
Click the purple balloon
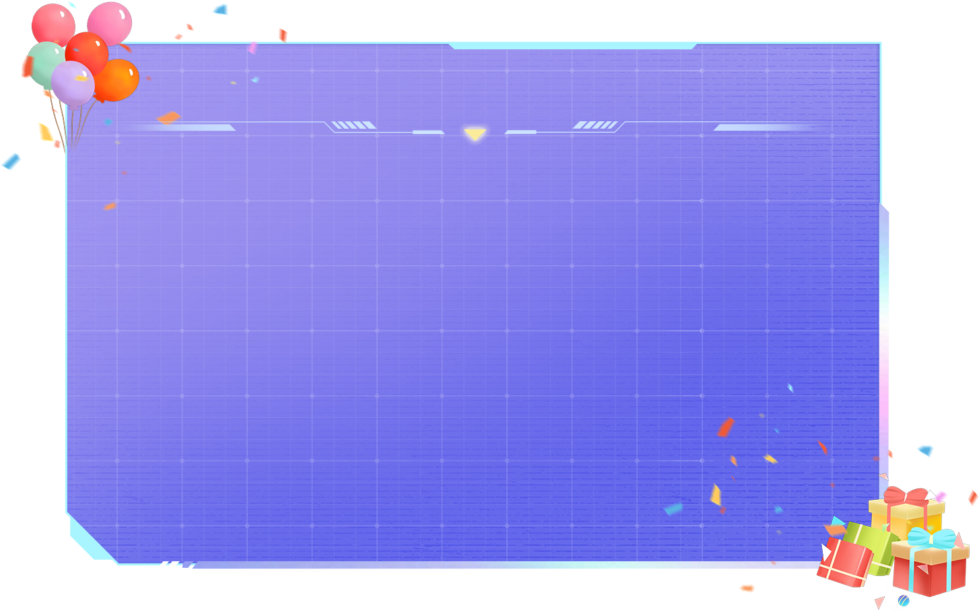click(x=72, y=83)
